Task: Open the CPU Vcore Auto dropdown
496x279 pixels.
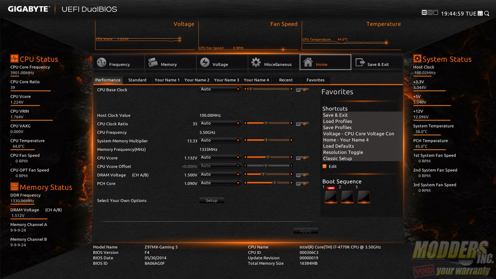Action: coord(220,157)
